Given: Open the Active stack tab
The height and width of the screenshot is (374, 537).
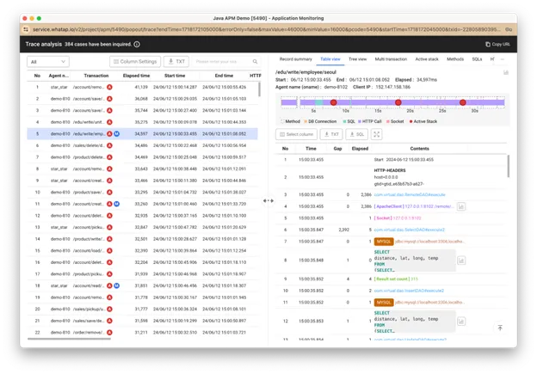Looking at the screenshot, I should click(427, 59).
